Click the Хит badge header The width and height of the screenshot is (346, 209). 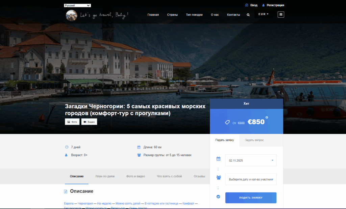tap(246, 103)
